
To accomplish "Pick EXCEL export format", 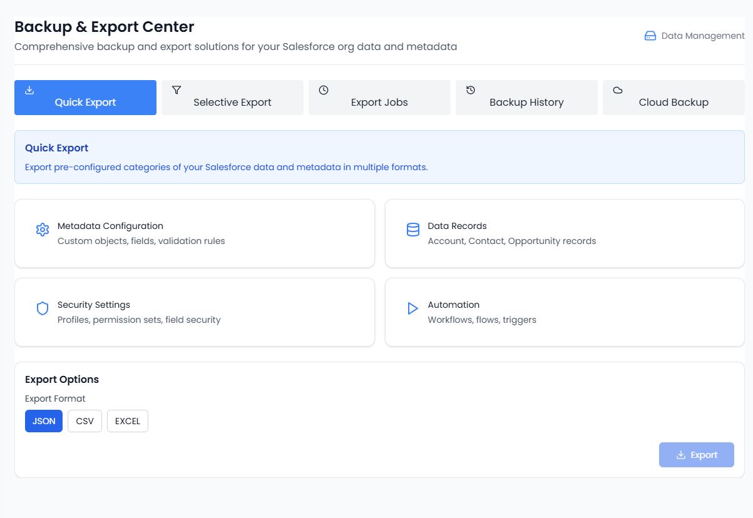I will [x=128, y=421].
